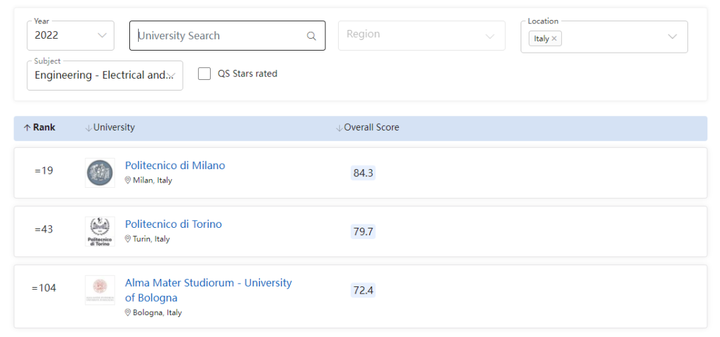Expand the Region dropdown
The image size is (720, 337).
tap(421, 36)
